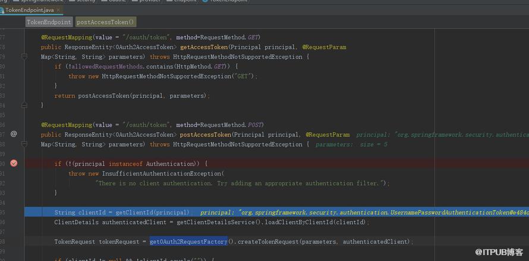The image size is (529, 261).
Task: Click the @RequestParam annotation on the getAccessToken line
Action: coord(324,47)
